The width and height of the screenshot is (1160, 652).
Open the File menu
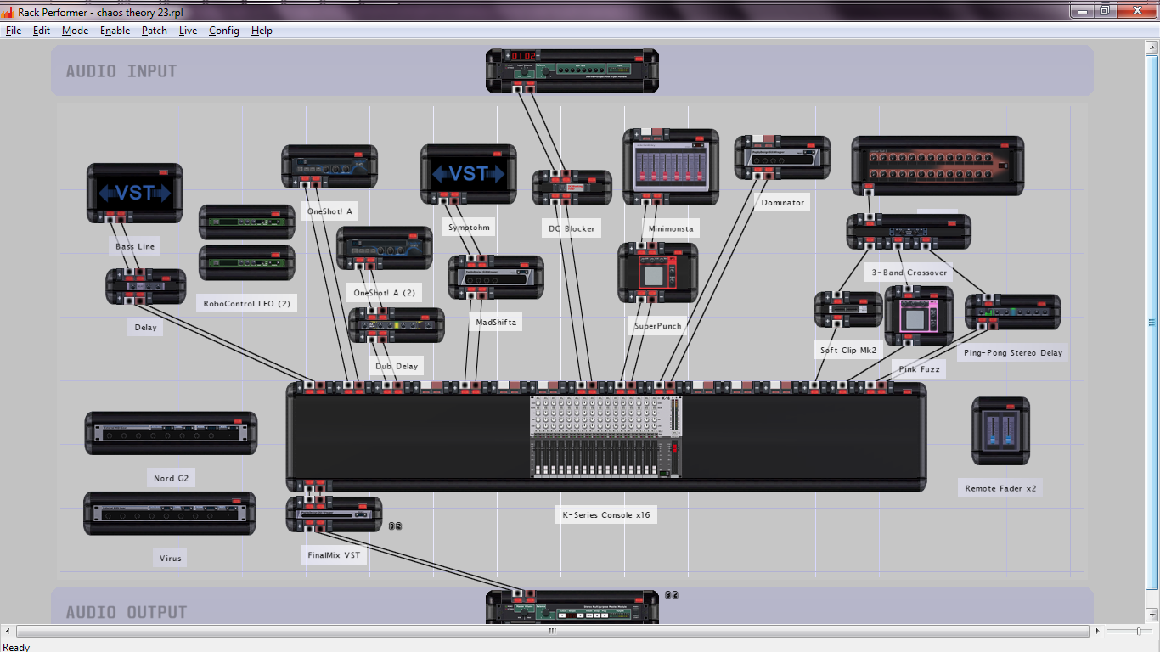point(14,31)
